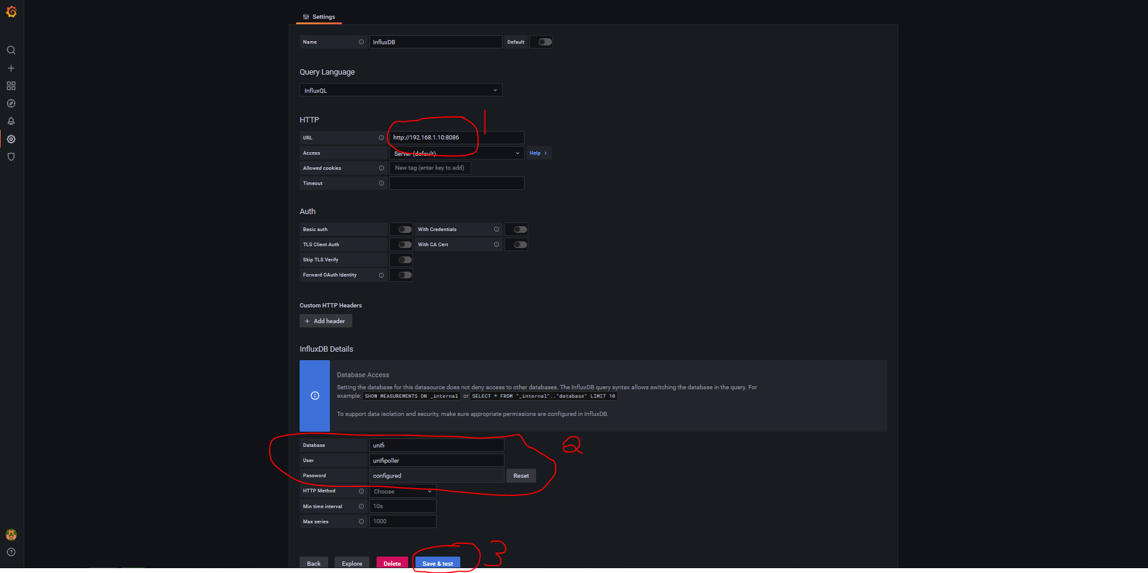Click the Back button
Viewport: 1148px width, 573px height.
click(x=314, y=563)
